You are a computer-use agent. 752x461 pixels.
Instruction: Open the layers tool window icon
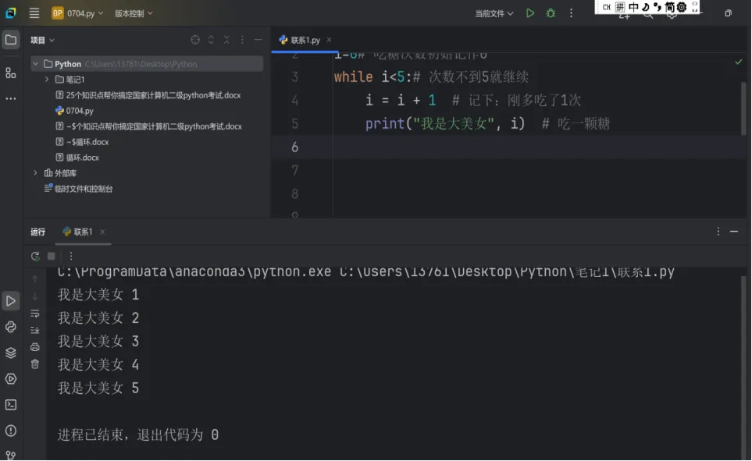[11, 353]
